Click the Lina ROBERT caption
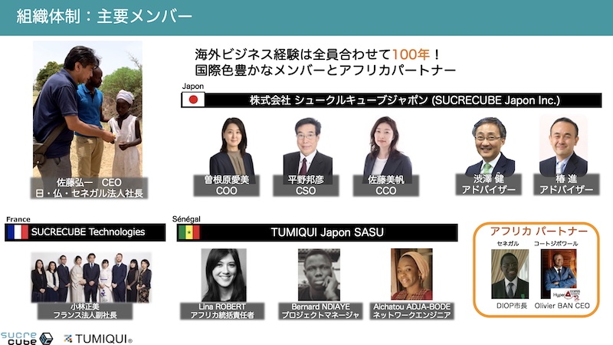Screen dimensions: 613x345 pos(222,311)
